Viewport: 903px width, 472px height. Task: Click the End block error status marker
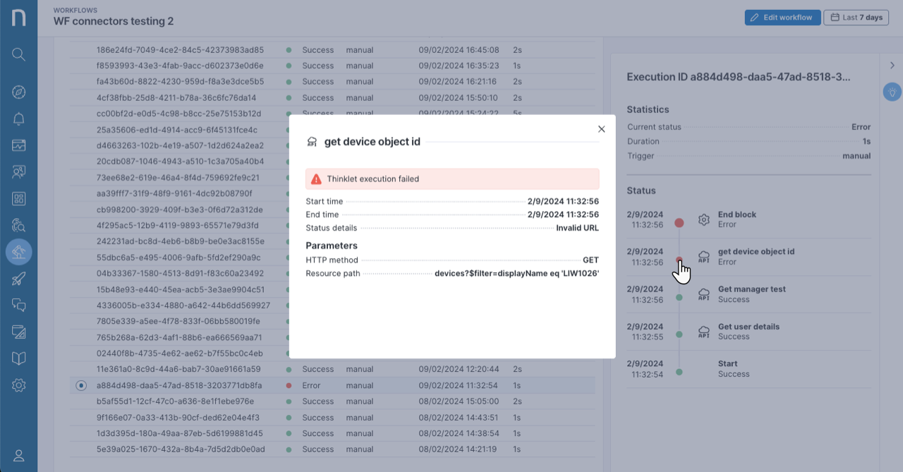pyautogui.click(x=679, y=223)
